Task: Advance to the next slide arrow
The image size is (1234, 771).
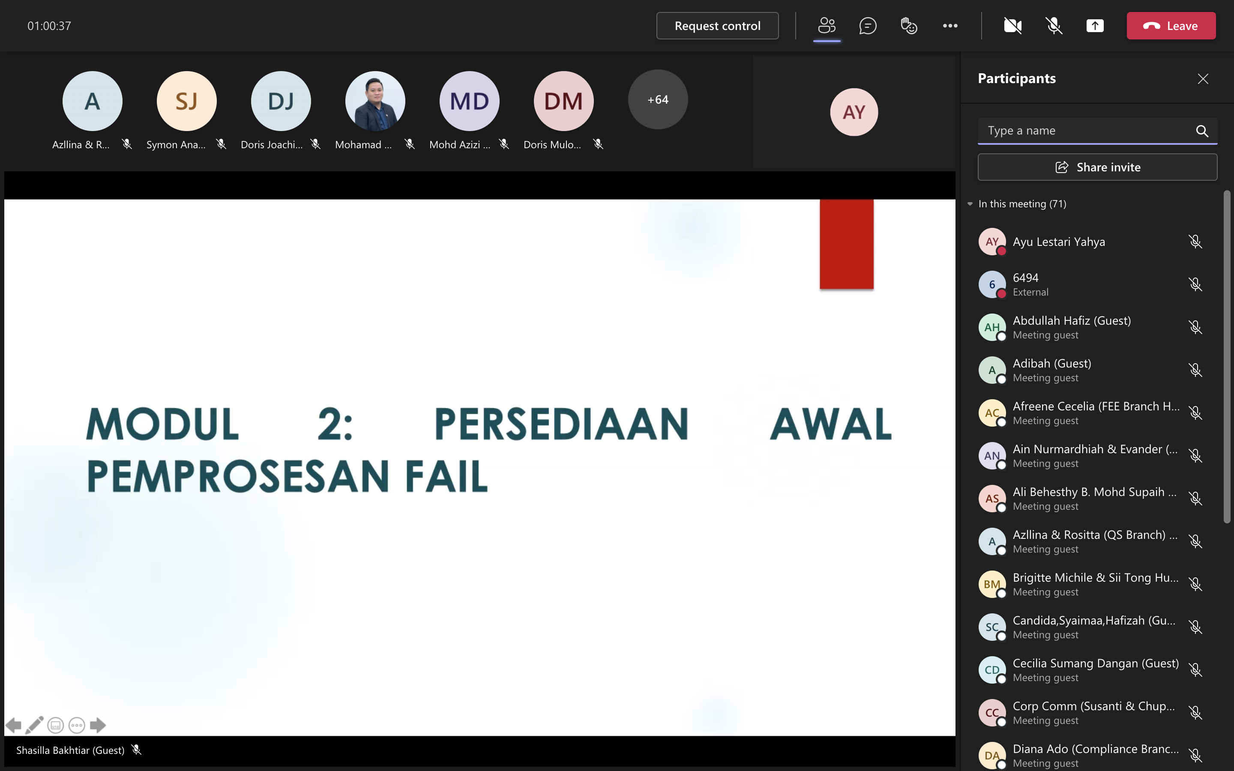Action: tap(97, 725)
